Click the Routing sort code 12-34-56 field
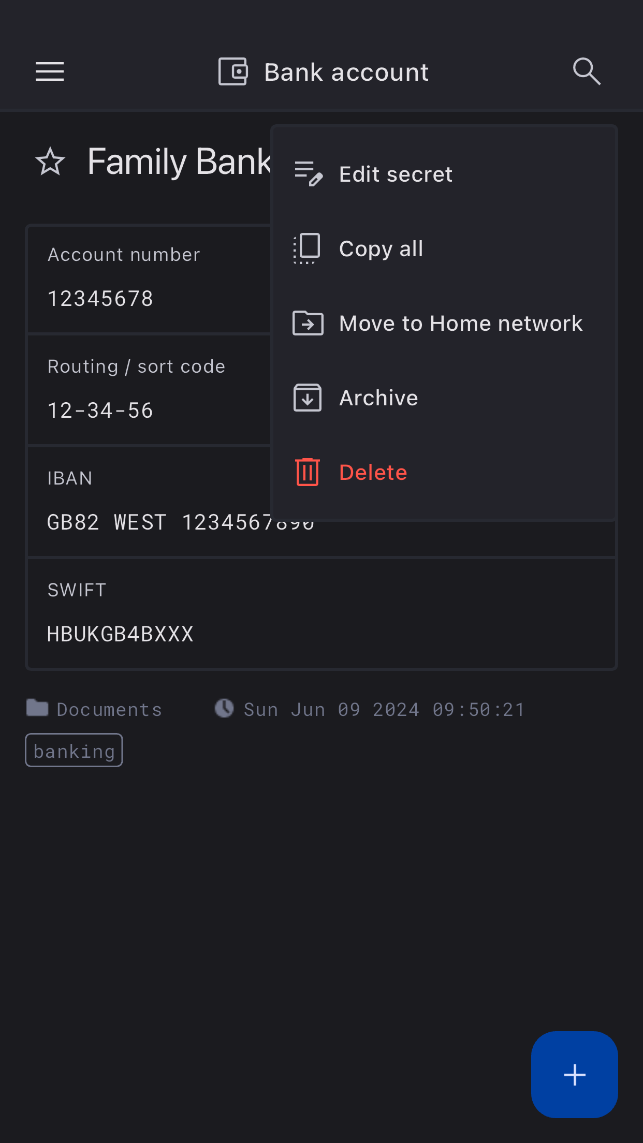This screenshot has width=643, height=1143. point(101,411)
